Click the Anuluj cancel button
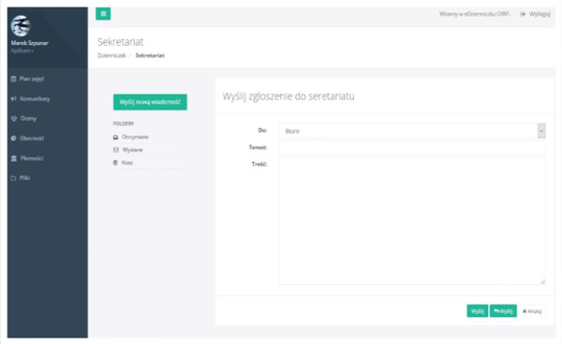 click(x=532, y=311)
